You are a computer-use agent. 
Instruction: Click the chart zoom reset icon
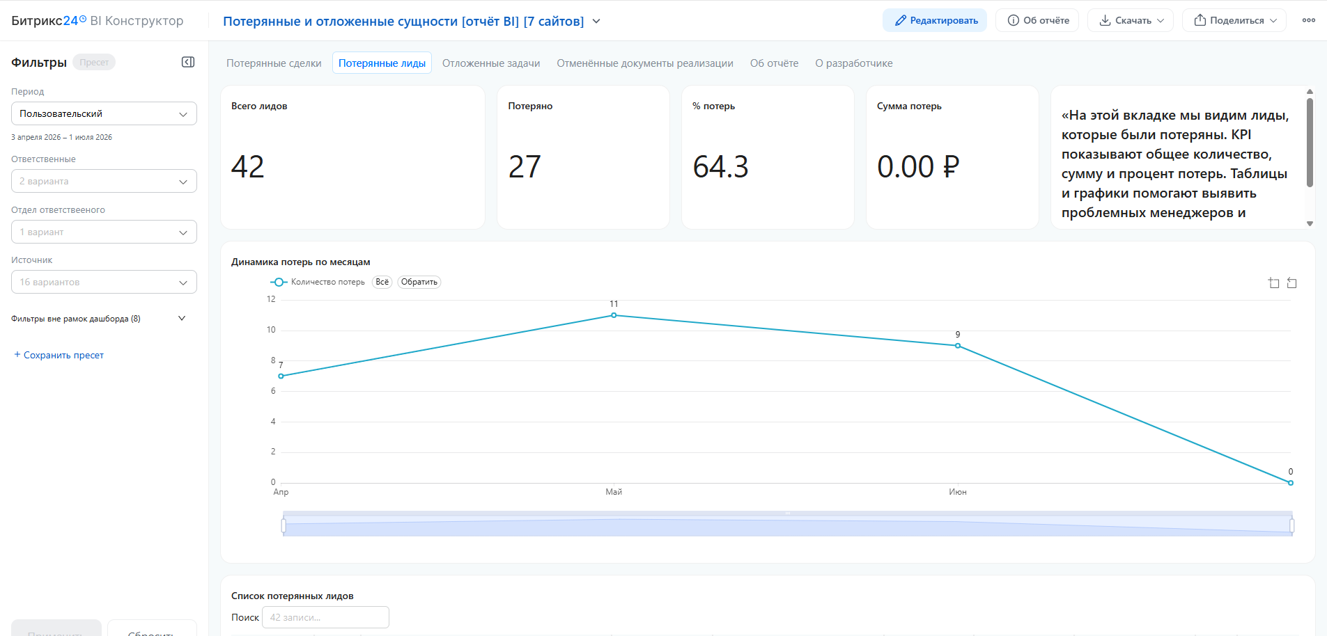(1292, 283)
